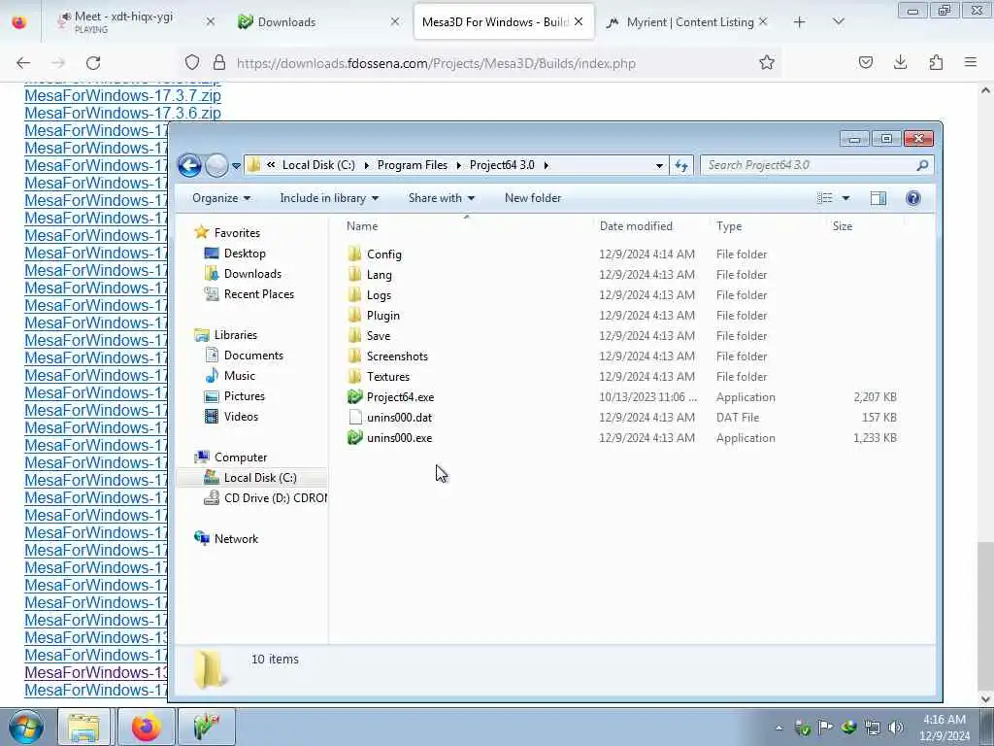This screenshot has height=746, width=994.
Task: Open the Include in library dropdown
Action: coord(329,198)
